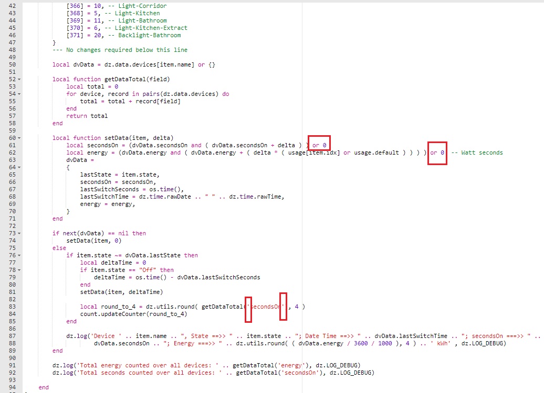Click "energy = energy," on line 69
Screen dimensions: 544x393
[x=108, y=204]
